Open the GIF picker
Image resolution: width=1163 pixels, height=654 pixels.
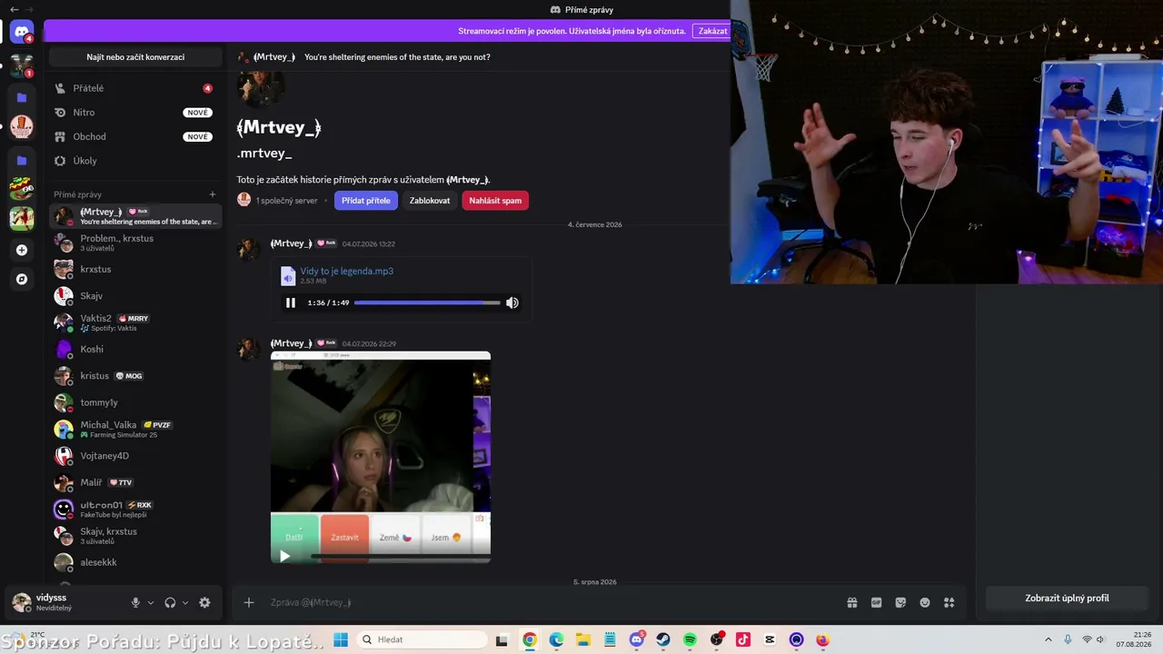[x=877, y=602]
